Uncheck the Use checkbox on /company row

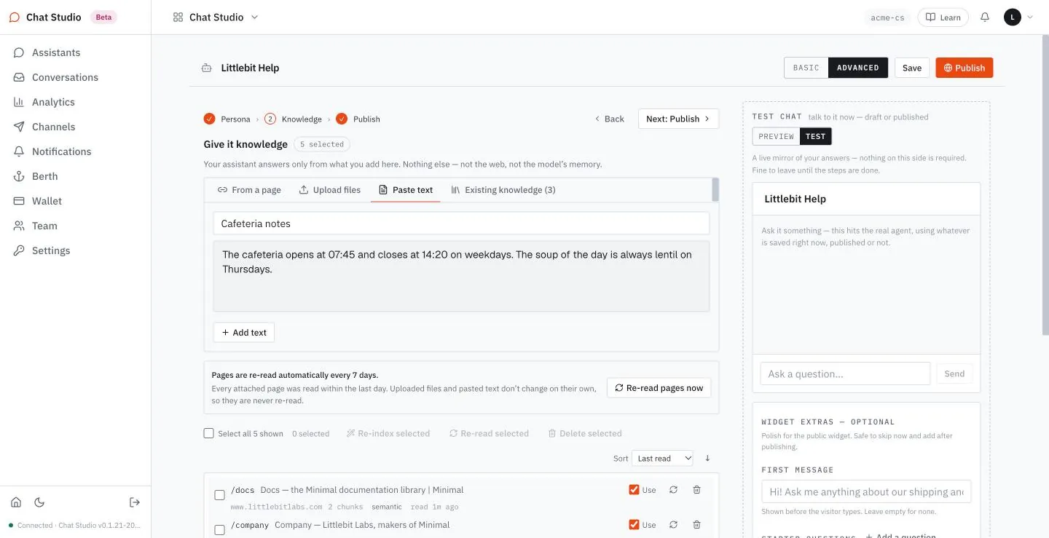[x=634, y=525]
